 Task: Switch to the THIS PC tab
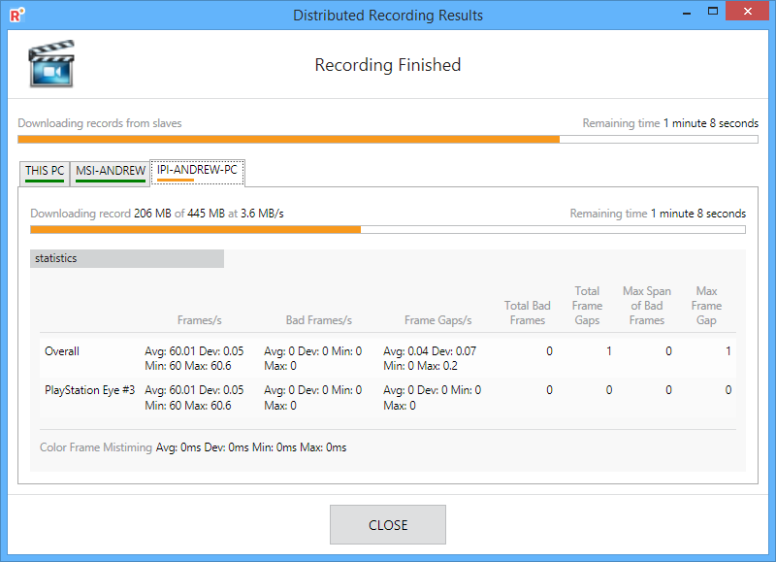click(x=45, y=174)
